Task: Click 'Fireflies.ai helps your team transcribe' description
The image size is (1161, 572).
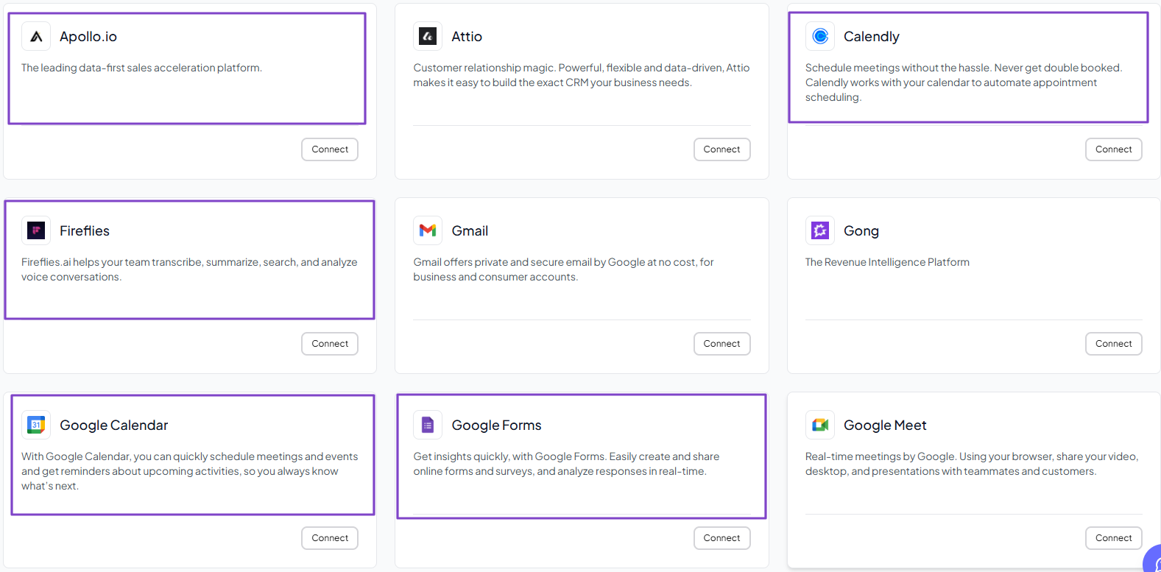Action: point(189,269)
